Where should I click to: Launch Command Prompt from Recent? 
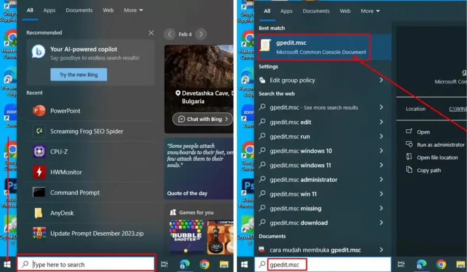91,193
